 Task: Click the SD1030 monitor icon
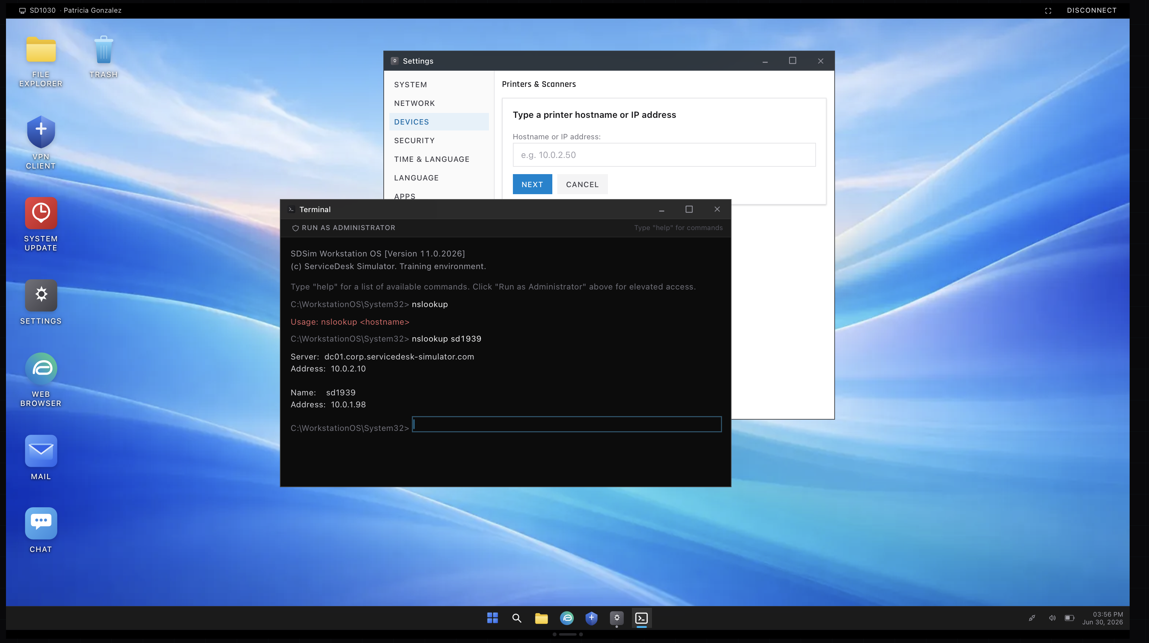(22, 10)
